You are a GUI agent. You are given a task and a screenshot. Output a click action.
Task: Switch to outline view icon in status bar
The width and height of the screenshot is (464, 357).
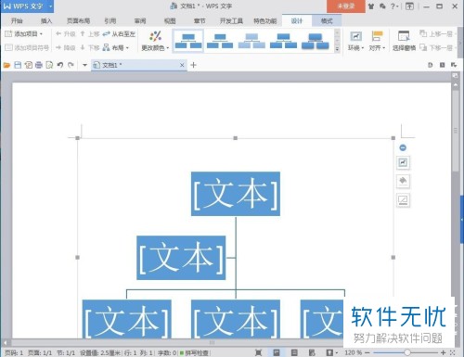(x=294, y=352)
